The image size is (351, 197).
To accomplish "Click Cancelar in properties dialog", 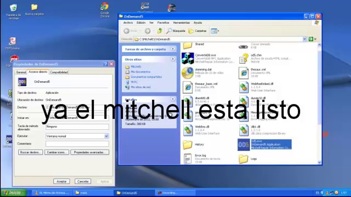I will [x=83, y=181].
